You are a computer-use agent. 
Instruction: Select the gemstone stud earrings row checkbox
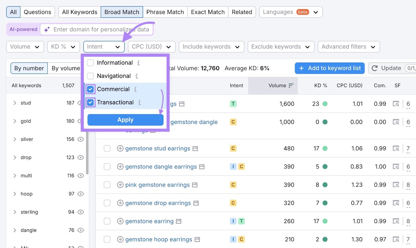pyautogui.click(x=107, y=148)
